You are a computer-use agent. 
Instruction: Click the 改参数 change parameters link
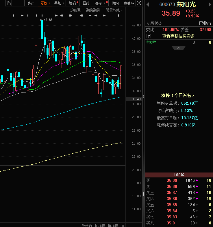87,226
